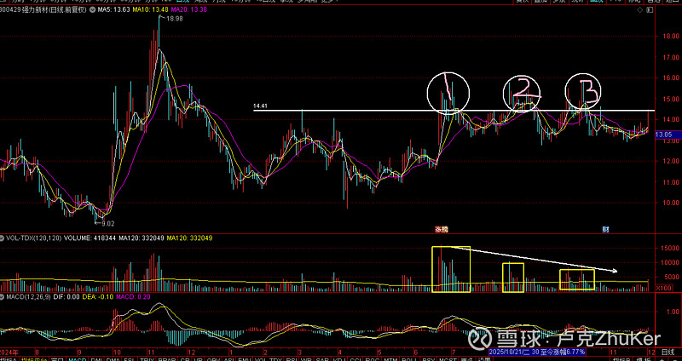
Task: Switch to the OBV indicator tab
Action: 213,358
